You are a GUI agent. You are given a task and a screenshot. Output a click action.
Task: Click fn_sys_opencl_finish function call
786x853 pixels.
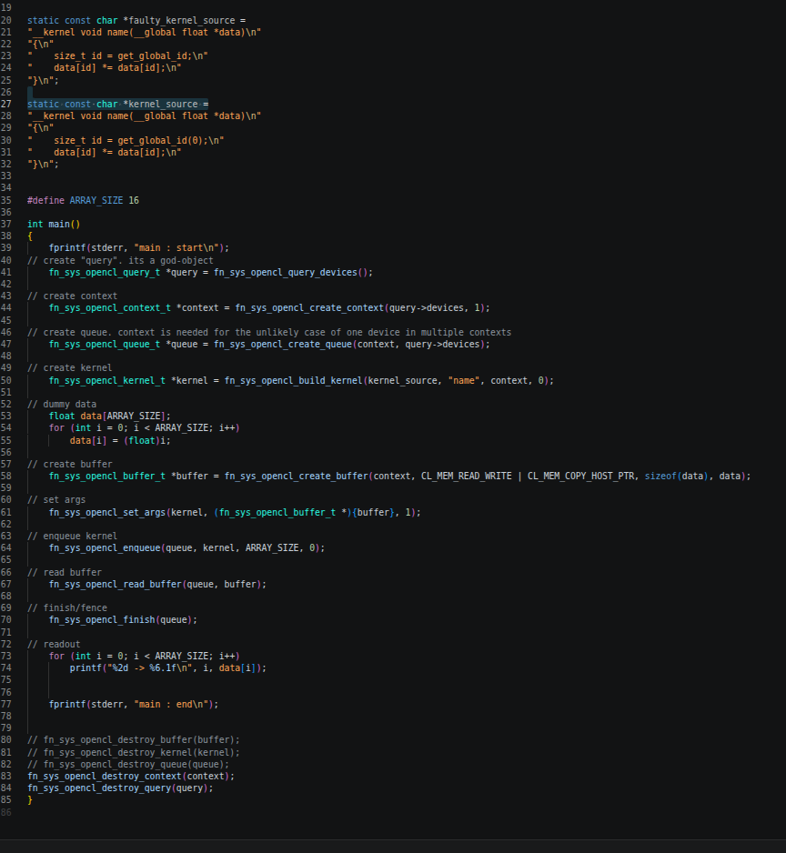[102, 619]
